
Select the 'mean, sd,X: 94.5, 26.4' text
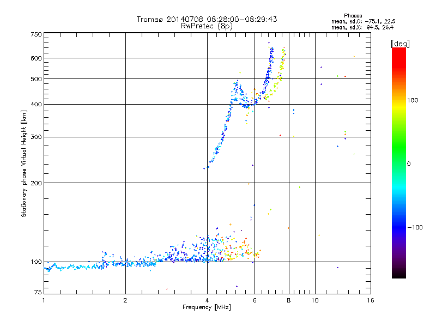tap(362, 27)
